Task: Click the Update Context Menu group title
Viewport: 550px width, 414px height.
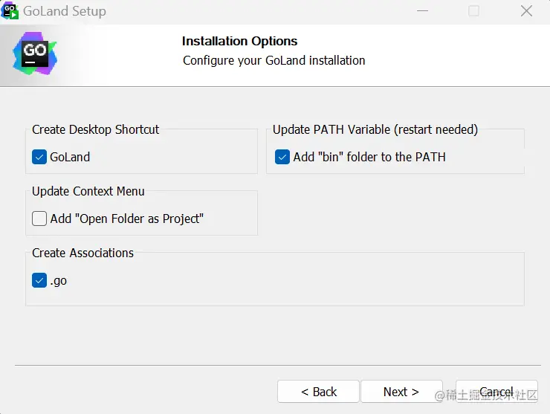Action: (88, 191)
